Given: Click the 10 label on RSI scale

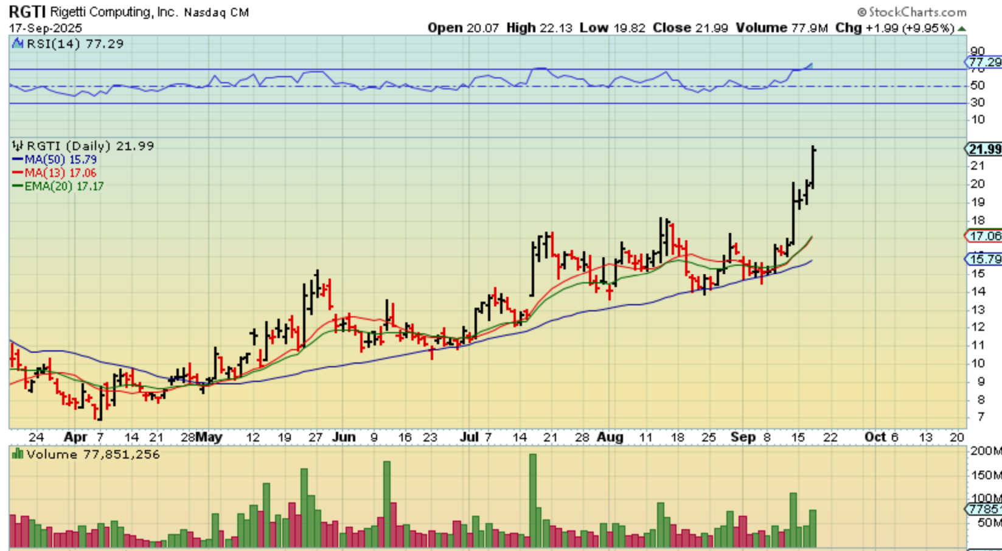Looking at the screenshot, I should click(978, 119).
